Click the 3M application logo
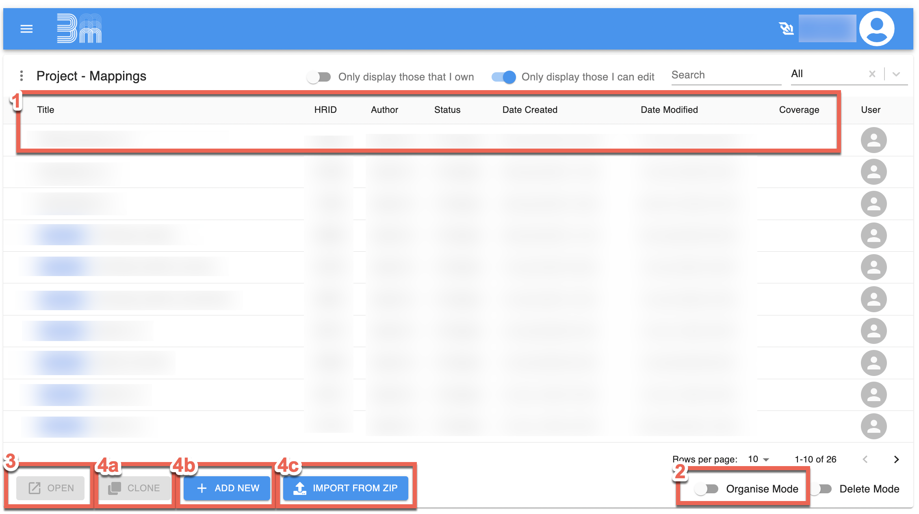 pyautogui.click(x=79, y=28)
